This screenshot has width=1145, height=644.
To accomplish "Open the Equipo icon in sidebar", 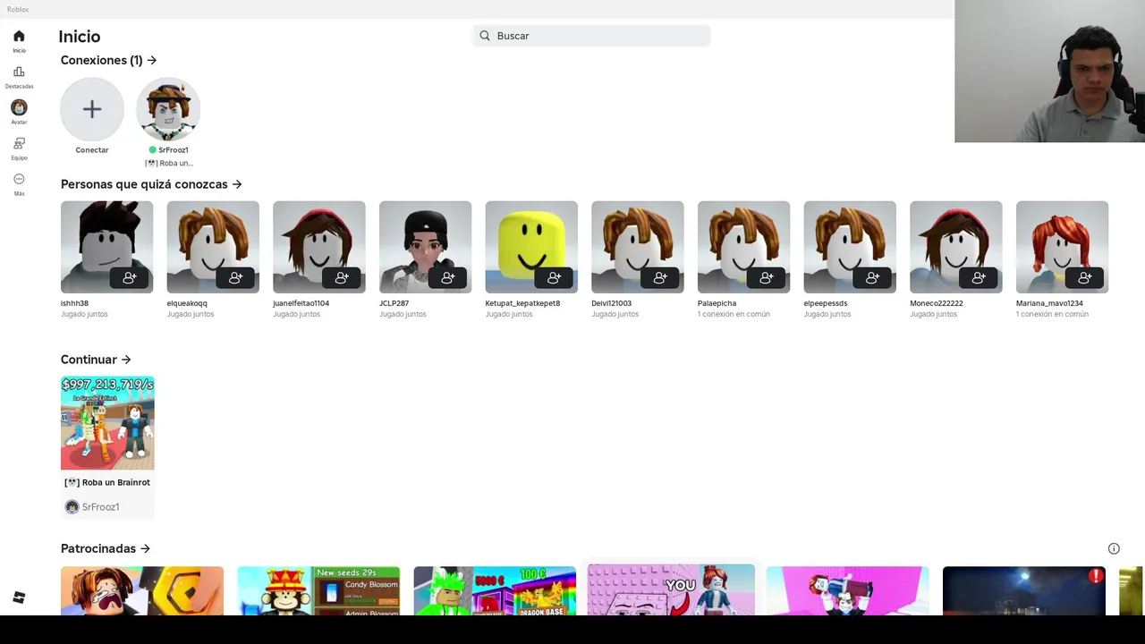I will pos(19,143).
